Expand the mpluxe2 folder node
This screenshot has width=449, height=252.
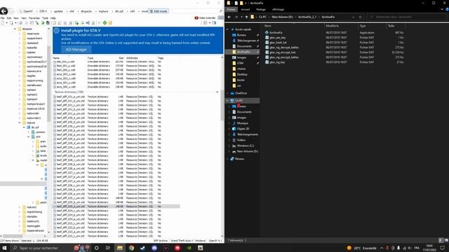(20, 207)
